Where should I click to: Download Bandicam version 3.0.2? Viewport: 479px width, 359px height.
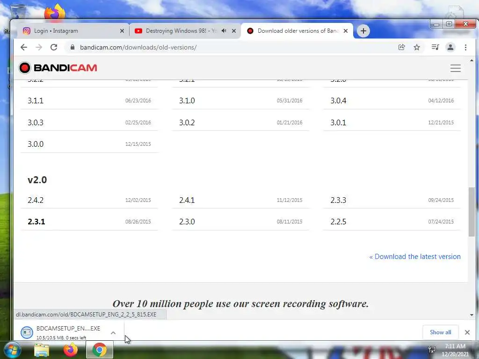240,122
